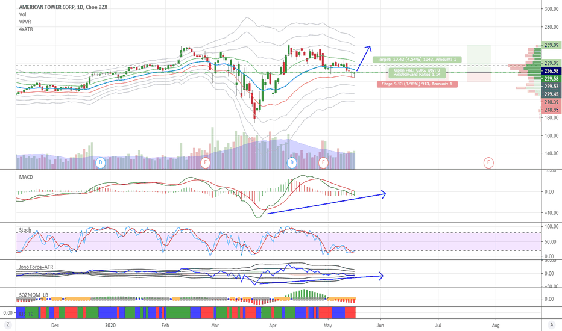Click the Dec label on time axis

[x=55, y=325]
